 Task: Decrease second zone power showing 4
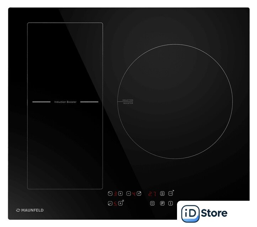129,194
